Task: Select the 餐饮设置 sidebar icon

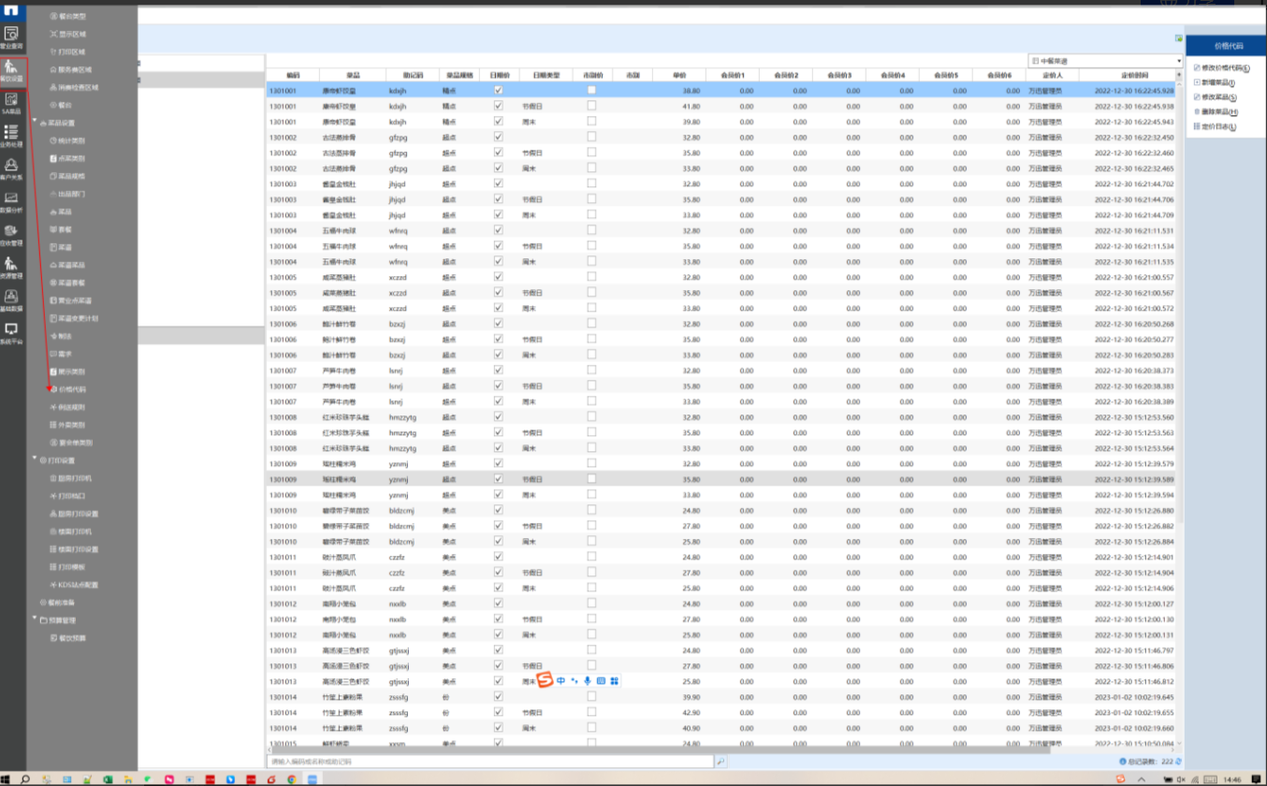Action: point(12,69)
